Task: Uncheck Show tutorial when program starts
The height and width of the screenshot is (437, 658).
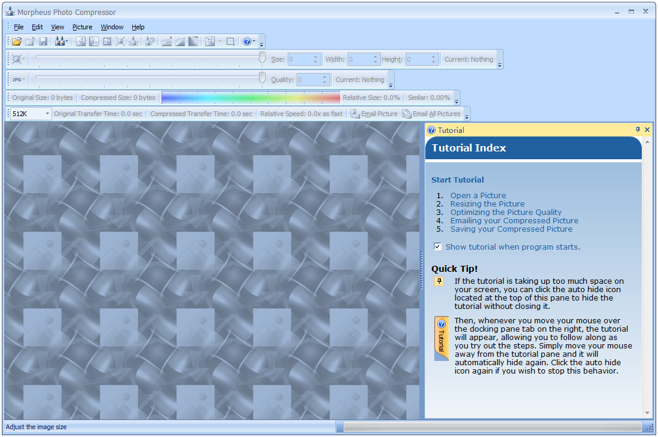Action: click(x=437, y=247)
